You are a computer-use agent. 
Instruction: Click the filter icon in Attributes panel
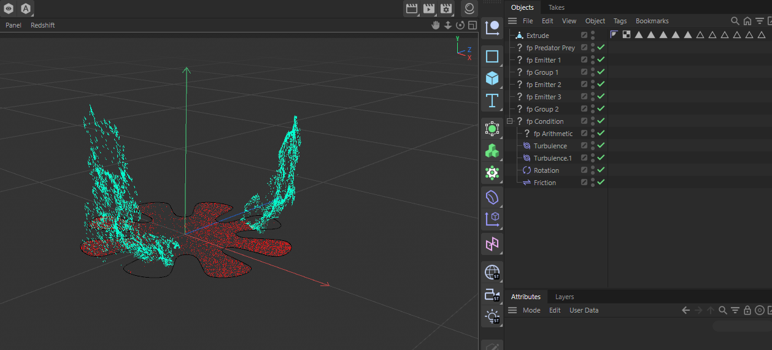pos(735,310)
